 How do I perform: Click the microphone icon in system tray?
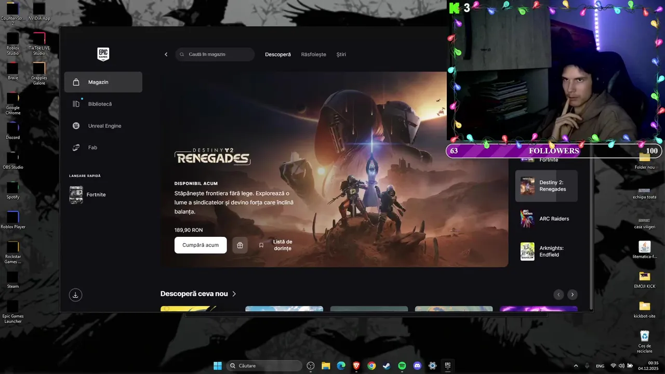pyautogui.click(x=587, y=366)
